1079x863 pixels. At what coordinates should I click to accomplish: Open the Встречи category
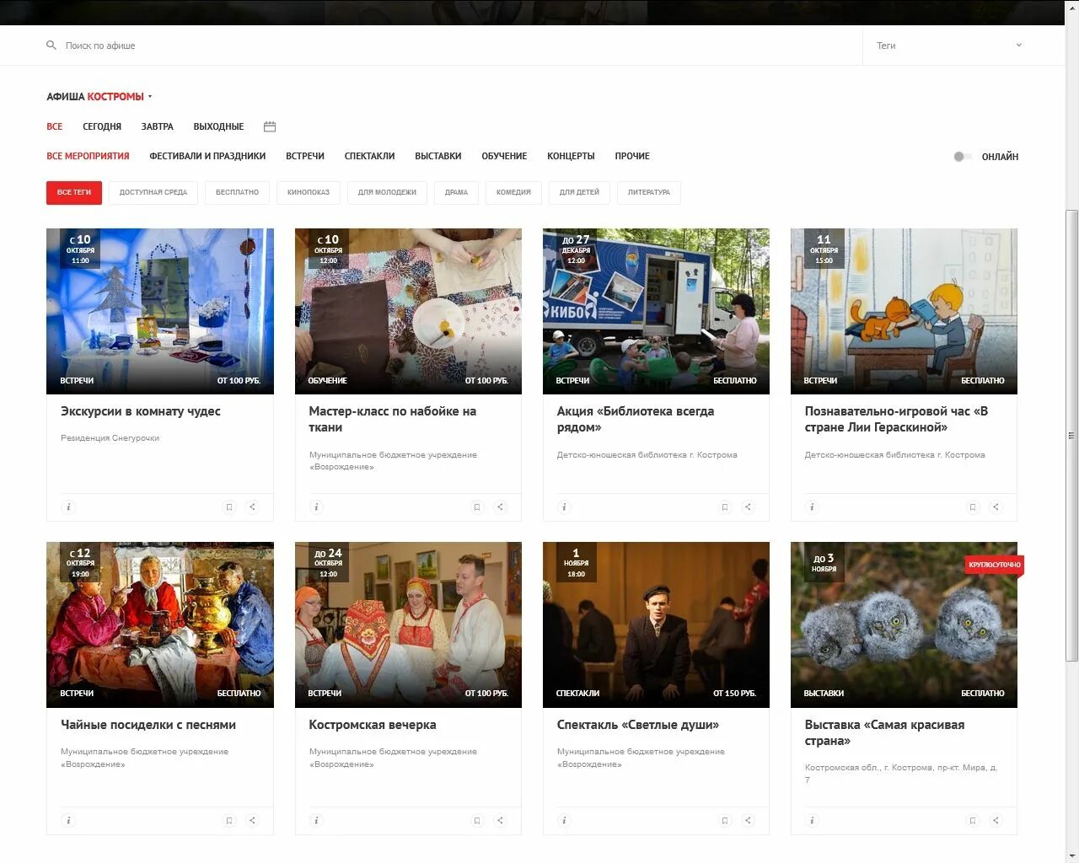click(x=305, y=156)
